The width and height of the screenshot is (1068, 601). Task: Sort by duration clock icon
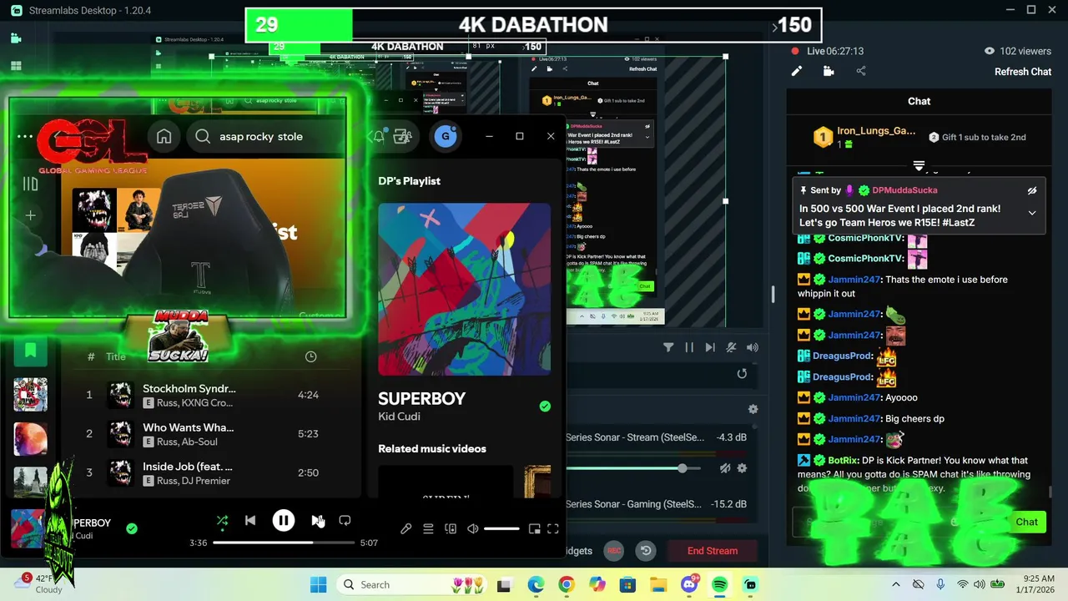point(310,356)
